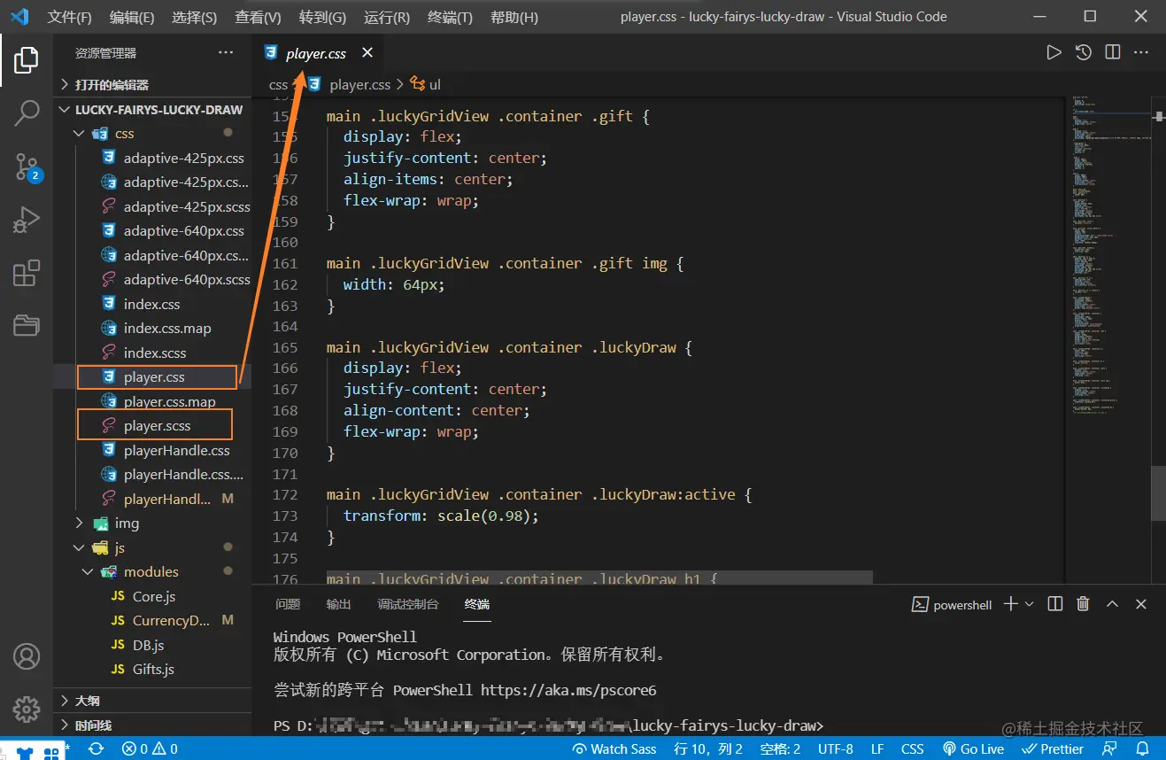Maximize the panel size with the caret icon
The height and width of the screenshot is (760, 1166).
tap(1112, 604)
